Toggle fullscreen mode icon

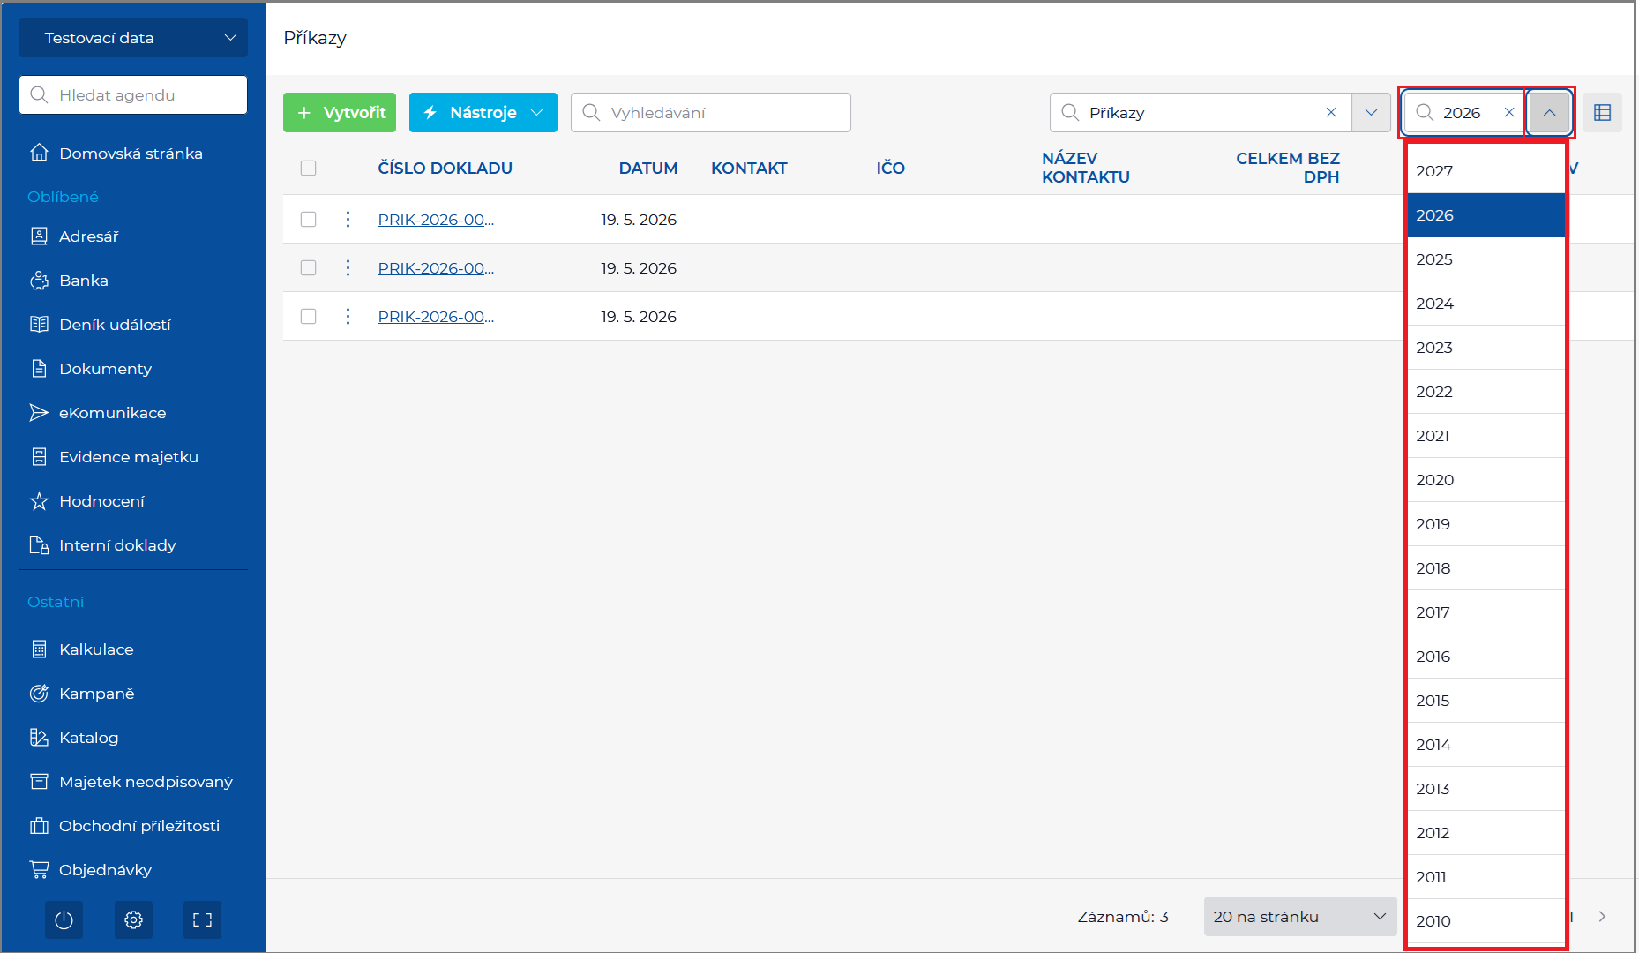[x=203, y=920]
